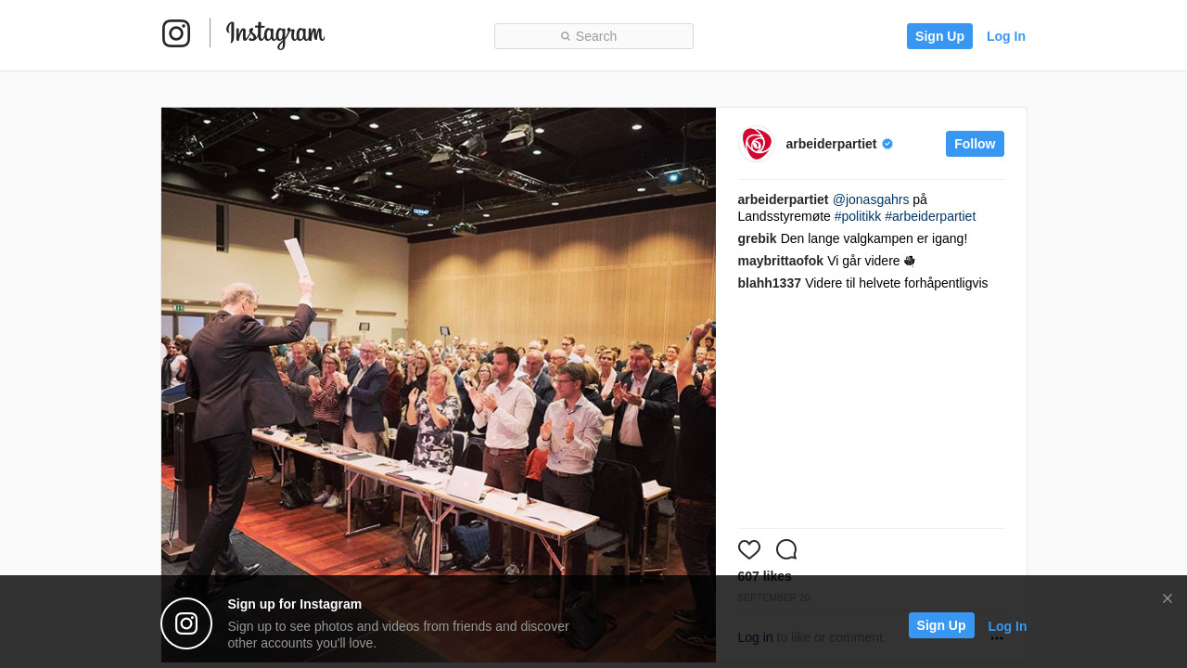Click Sign Up in the bottom banner
Screen dimensions: 1187x668
941,625
